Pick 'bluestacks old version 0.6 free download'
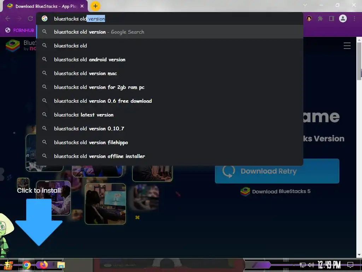 170,101
